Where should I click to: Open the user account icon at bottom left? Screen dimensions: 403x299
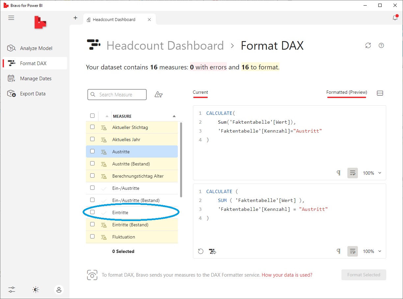point(59,290)
